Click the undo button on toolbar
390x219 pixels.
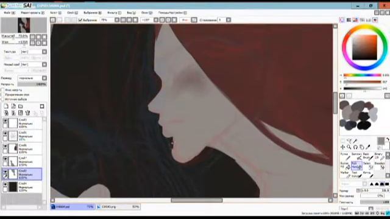[x=53, y=20]
